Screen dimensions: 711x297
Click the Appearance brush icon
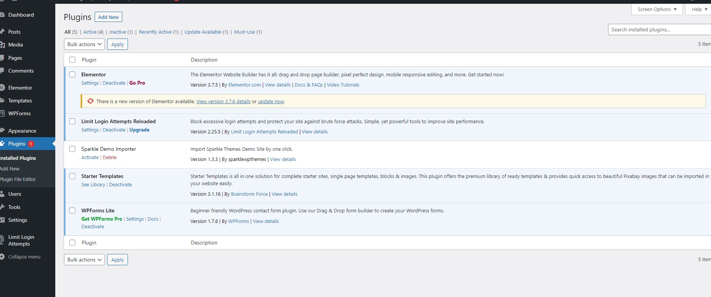coord(2,131)
